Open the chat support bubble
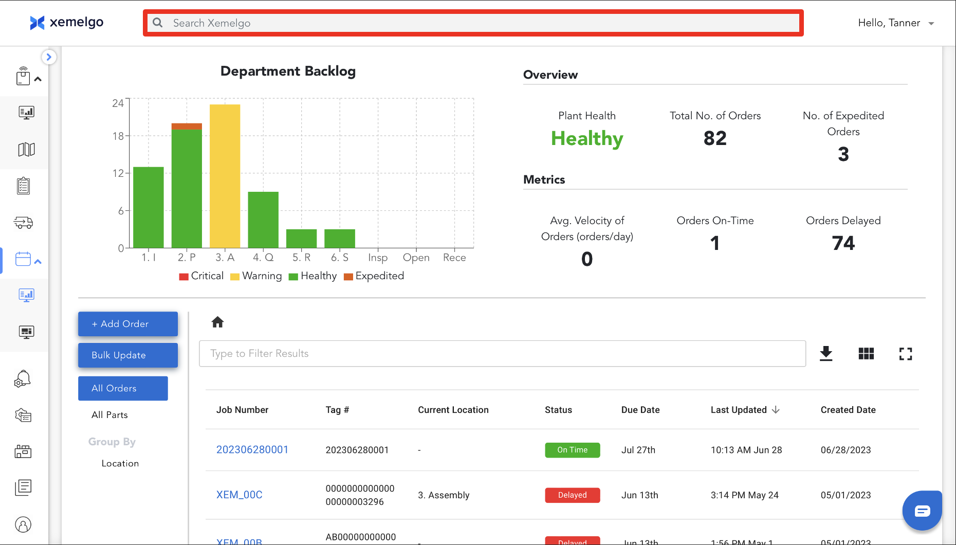 point(922,511)
